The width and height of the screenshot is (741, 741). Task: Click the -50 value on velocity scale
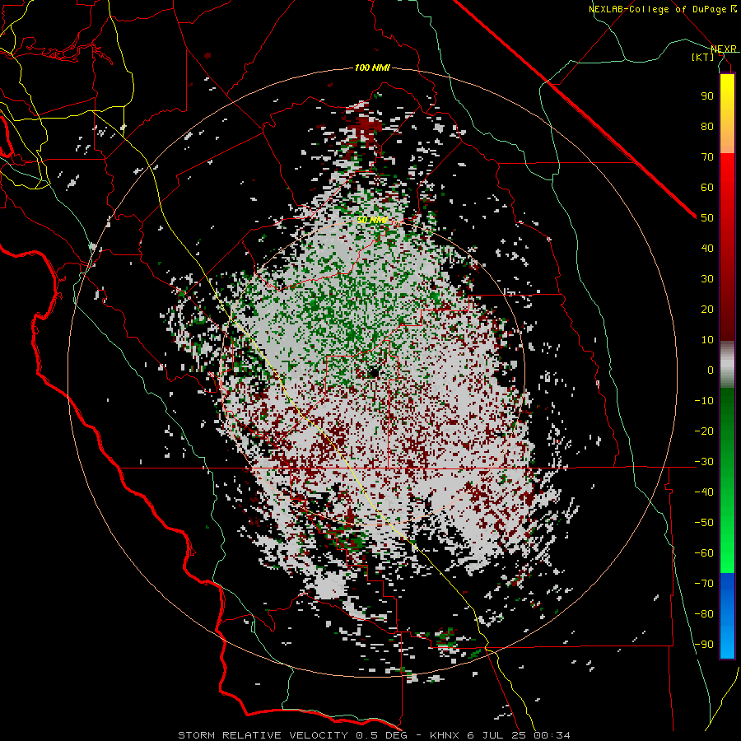(704, 523)
